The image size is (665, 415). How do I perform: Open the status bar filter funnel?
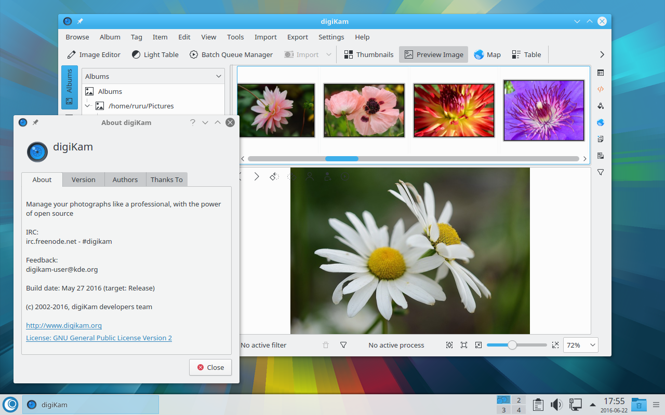[343, 345]
